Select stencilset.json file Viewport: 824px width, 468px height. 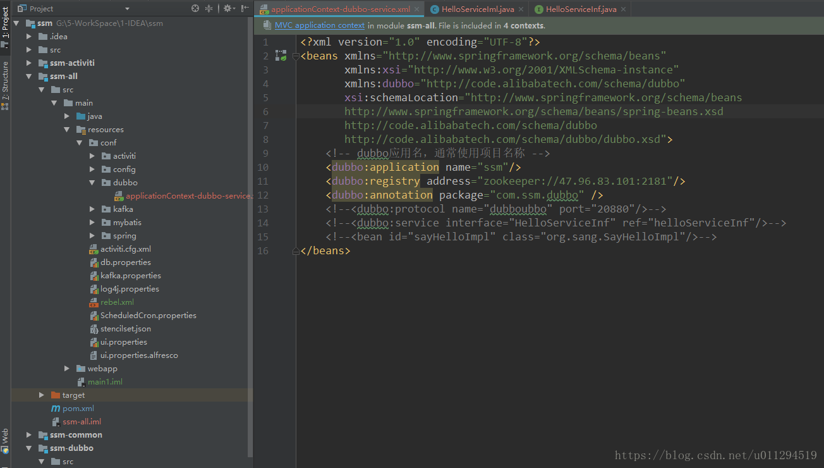point(125,329)
